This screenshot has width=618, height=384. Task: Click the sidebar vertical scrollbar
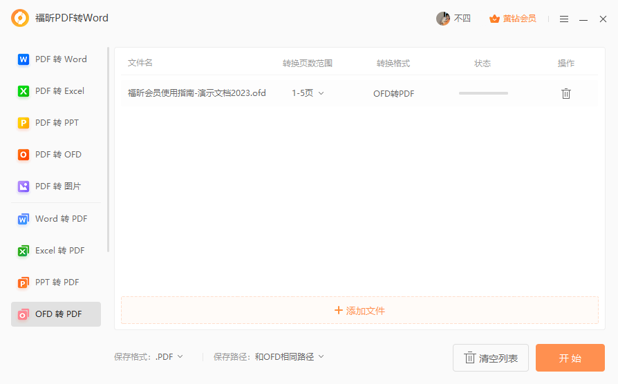pos(108,150)
